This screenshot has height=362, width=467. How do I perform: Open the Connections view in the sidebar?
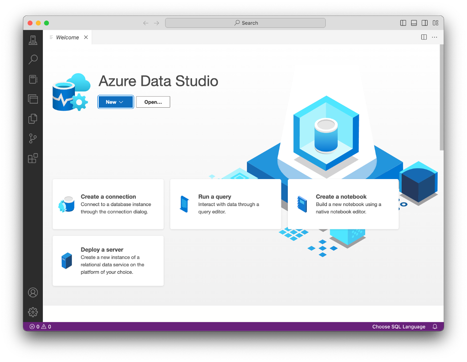tap(33, 40)
